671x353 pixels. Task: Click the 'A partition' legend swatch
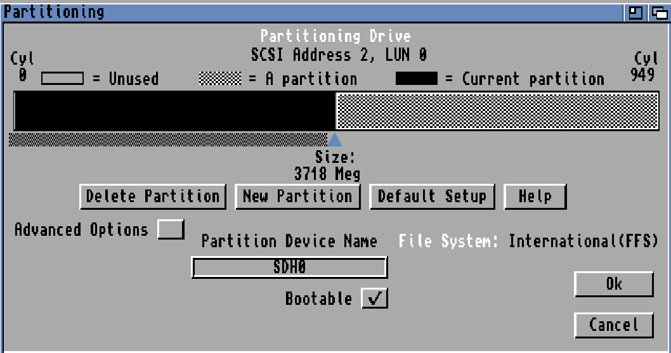pos(220,79)
